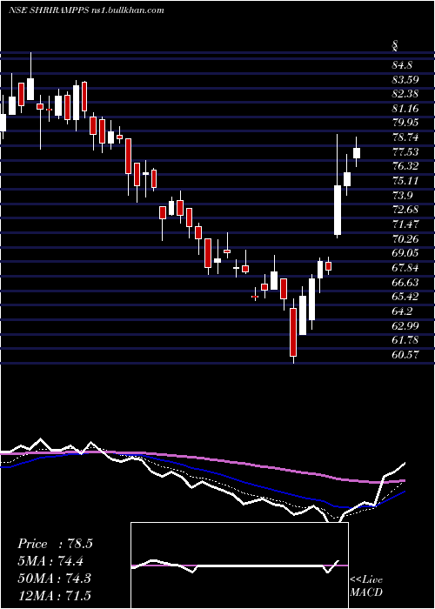Click the 5MA : 74.4 readout
Viewport: 435px width, 609px height.
pyautogui.click(x=50, y=561)
